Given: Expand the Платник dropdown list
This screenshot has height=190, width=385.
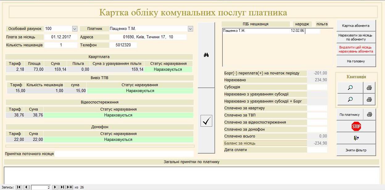Looking at the screenshot, I should (190, 29).
